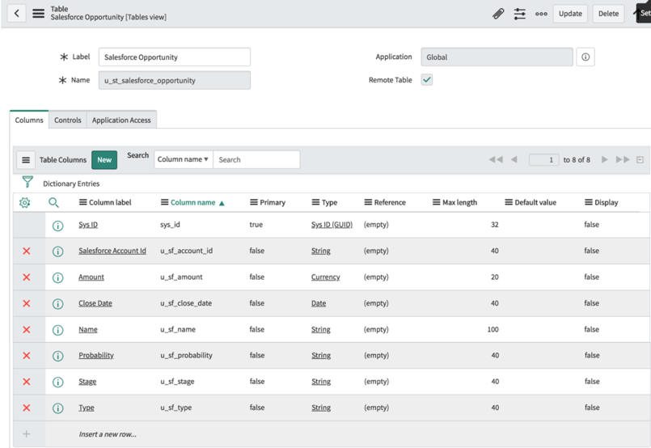Switch to the Controls tab

[68, 120]
